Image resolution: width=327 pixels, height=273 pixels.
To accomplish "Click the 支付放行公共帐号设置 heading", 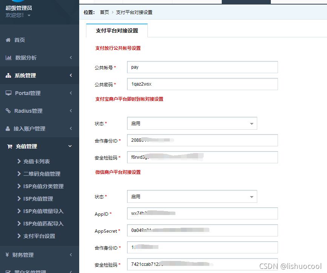I will [118, 48].
